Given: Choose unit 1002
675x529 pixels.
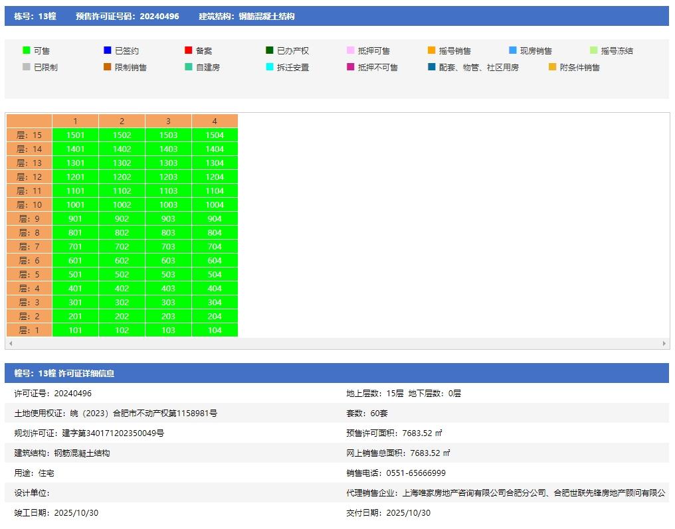Looking at the screenshot, I should point(122,204).
